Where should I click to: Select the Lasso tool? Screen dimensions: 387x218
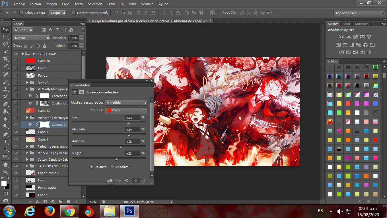point(5,44)
